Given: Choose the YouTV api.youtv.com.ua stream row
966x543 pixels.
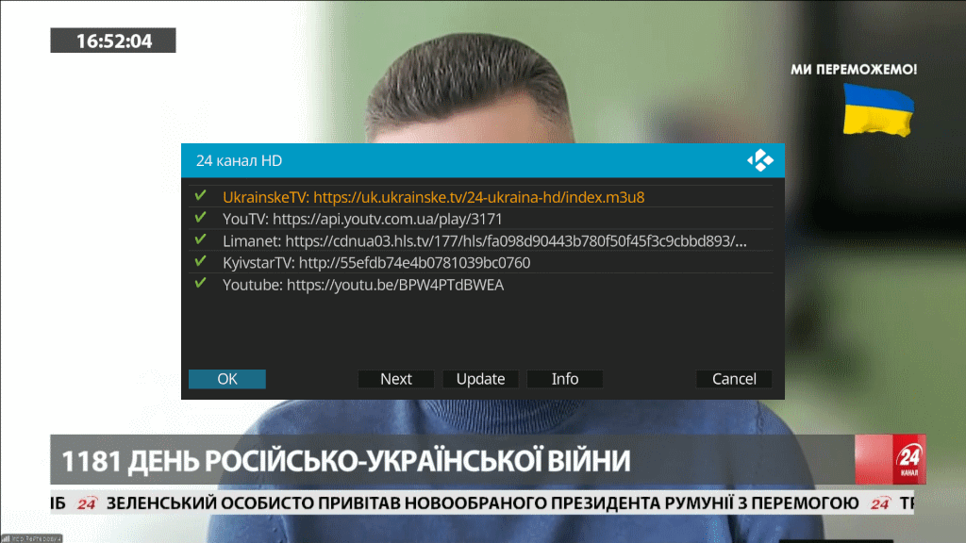Looking at the screenshot, I should point(480,219).
